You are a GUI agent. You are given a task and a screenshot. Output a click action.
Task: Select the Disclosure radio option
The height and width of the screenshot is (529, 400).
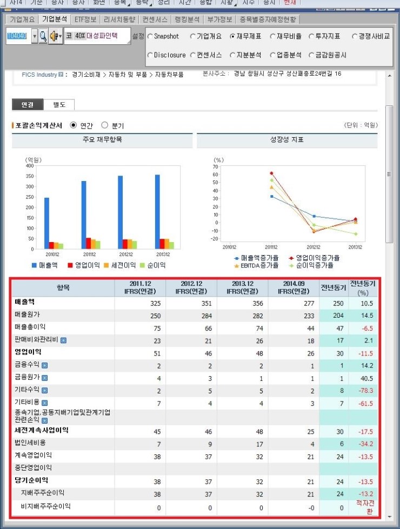coord(150,55)
